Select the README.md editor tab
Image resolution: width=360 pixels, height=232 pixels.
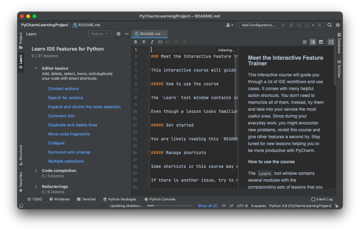click(150, 34)
